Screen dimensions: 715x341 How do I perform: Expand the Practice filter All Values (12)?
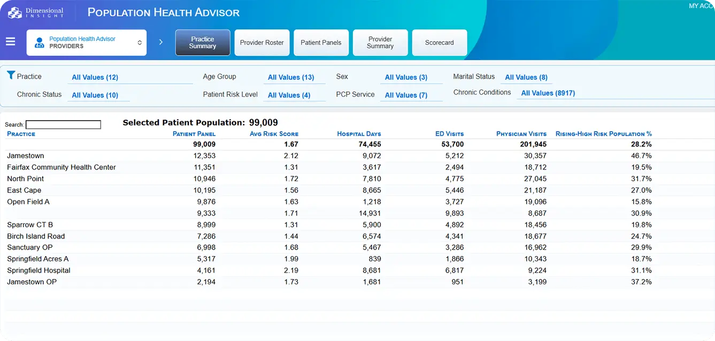point(95,77)
